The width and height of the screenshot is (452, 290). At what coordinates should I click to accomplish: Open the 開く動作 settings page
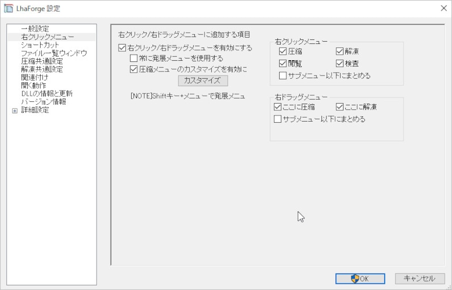coord(33,86)
